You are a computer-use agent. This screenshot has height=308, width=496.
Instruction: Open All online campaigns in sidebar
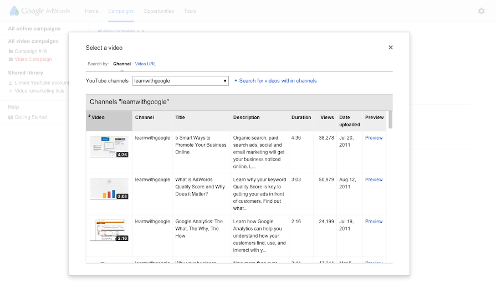coord(34,28)
